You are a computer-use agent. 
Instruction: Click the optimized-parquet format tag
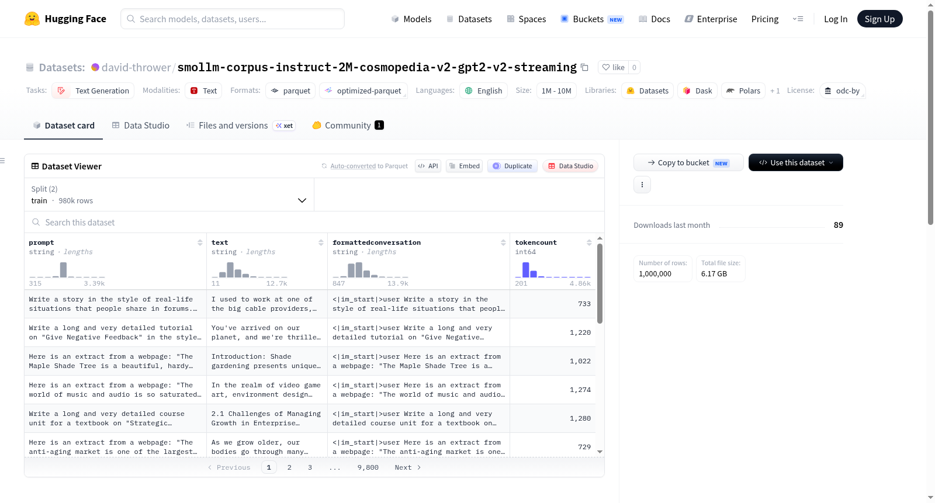[363, 91]
